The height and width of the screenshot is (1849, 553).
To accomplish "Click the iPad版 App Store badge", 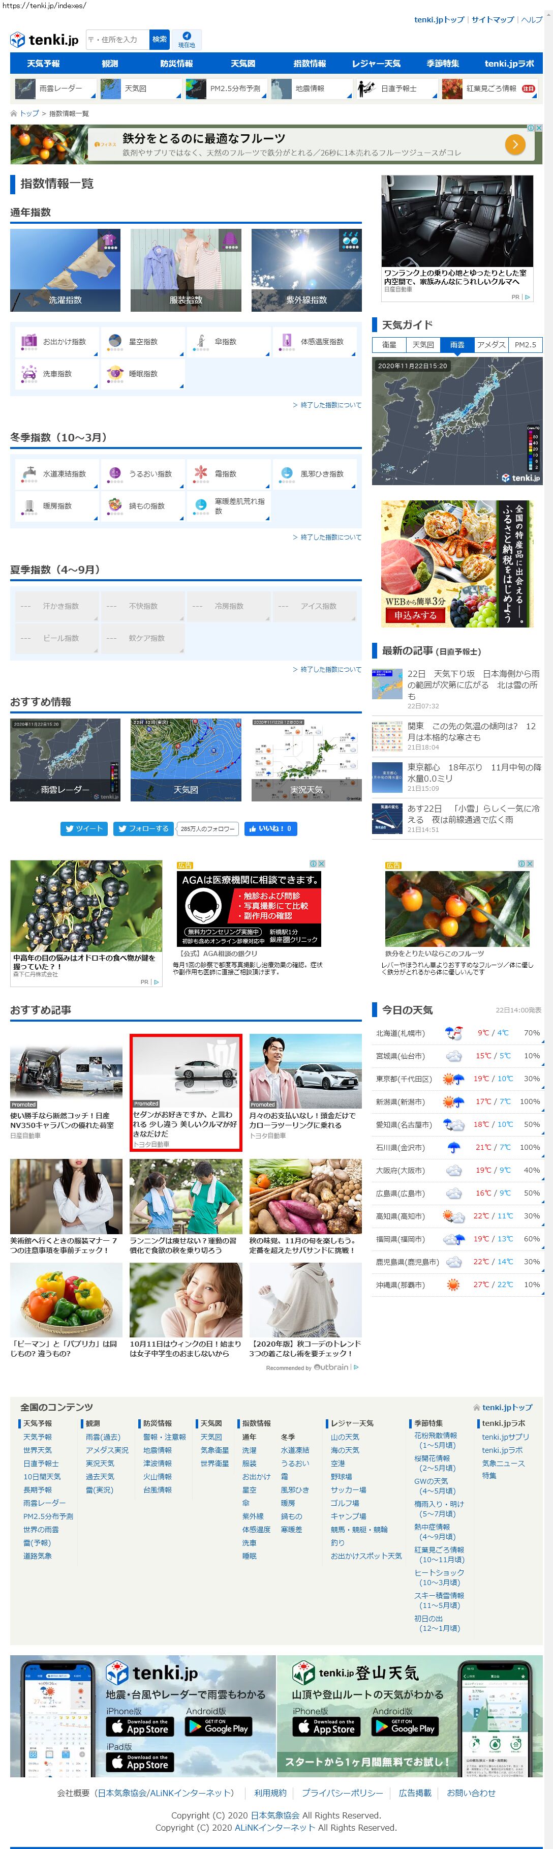I will (138, 1762).
